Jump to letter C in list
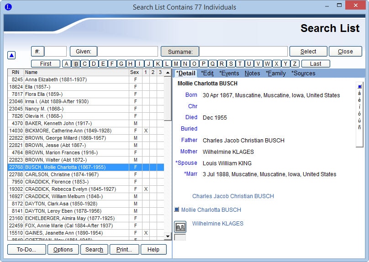 [x=85, y=64]
